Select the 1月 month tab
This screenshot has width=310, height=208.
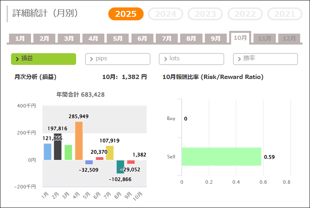(x=20, y=38)
